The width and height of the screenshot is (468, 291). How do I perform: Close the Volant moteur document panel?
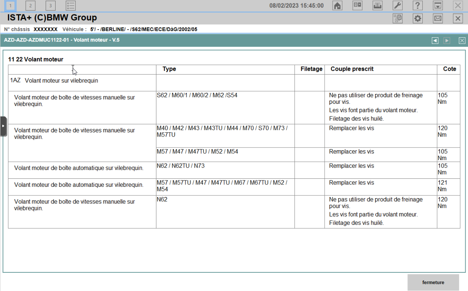point(462,40)
